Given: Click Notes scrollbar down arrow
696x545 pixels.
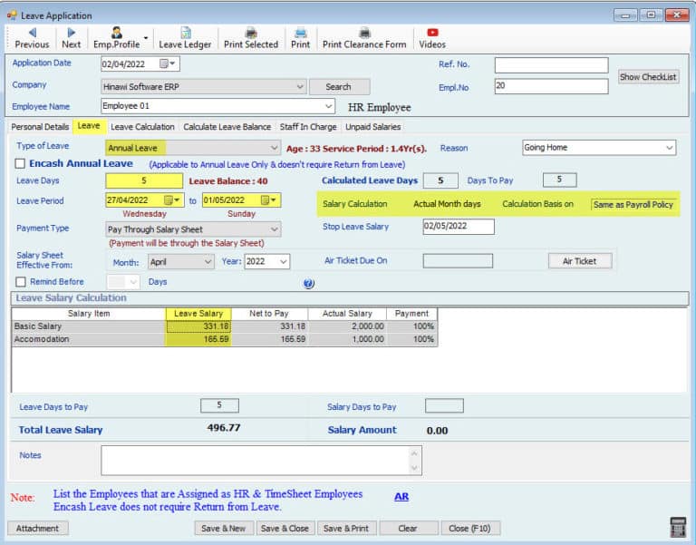Looking at the screenshot, I should [x=414, y=468].
